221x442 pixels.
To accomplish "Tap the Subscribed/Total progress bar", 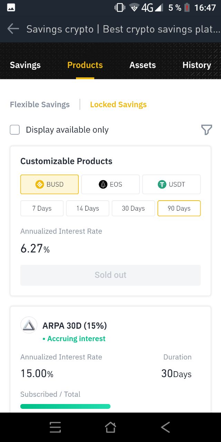I will 65,406.
